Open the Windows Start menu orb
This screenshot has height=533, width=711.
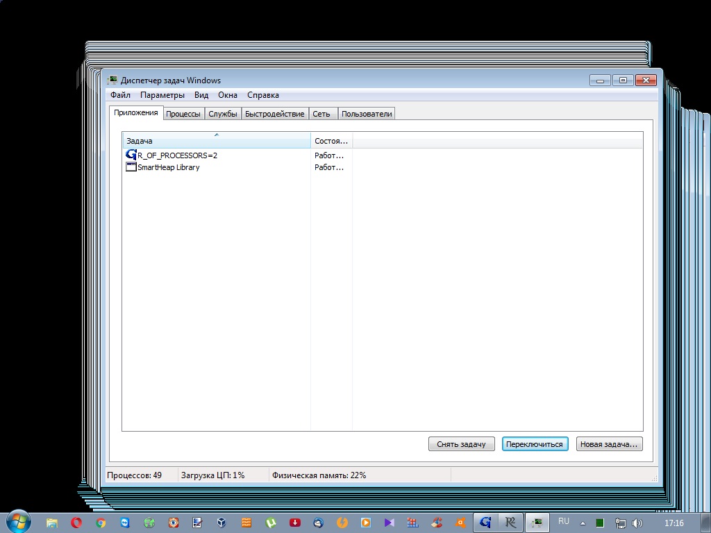[18, 521]
